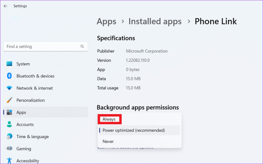
Task: Click the Apps sidebar icon
Action: click(x=9, y=112)
